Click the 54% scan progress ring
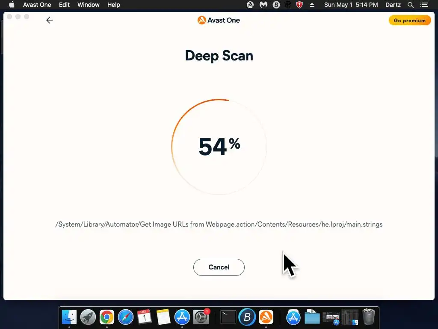438x329 pixels. 219,147
